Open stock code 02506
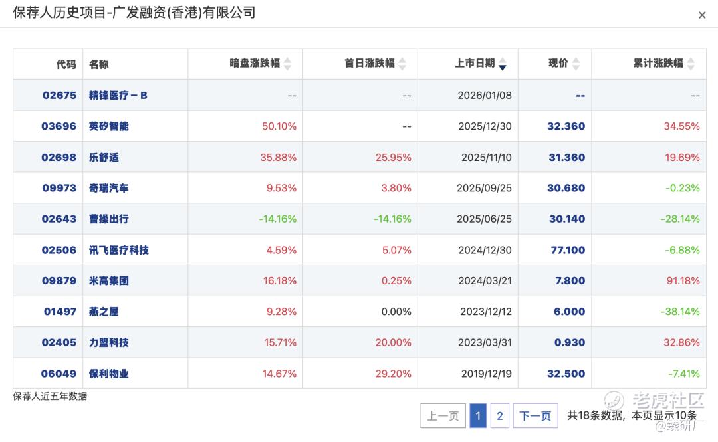This screenshot has height=442, width=718. pyautogui.click(x=59, y=250)
